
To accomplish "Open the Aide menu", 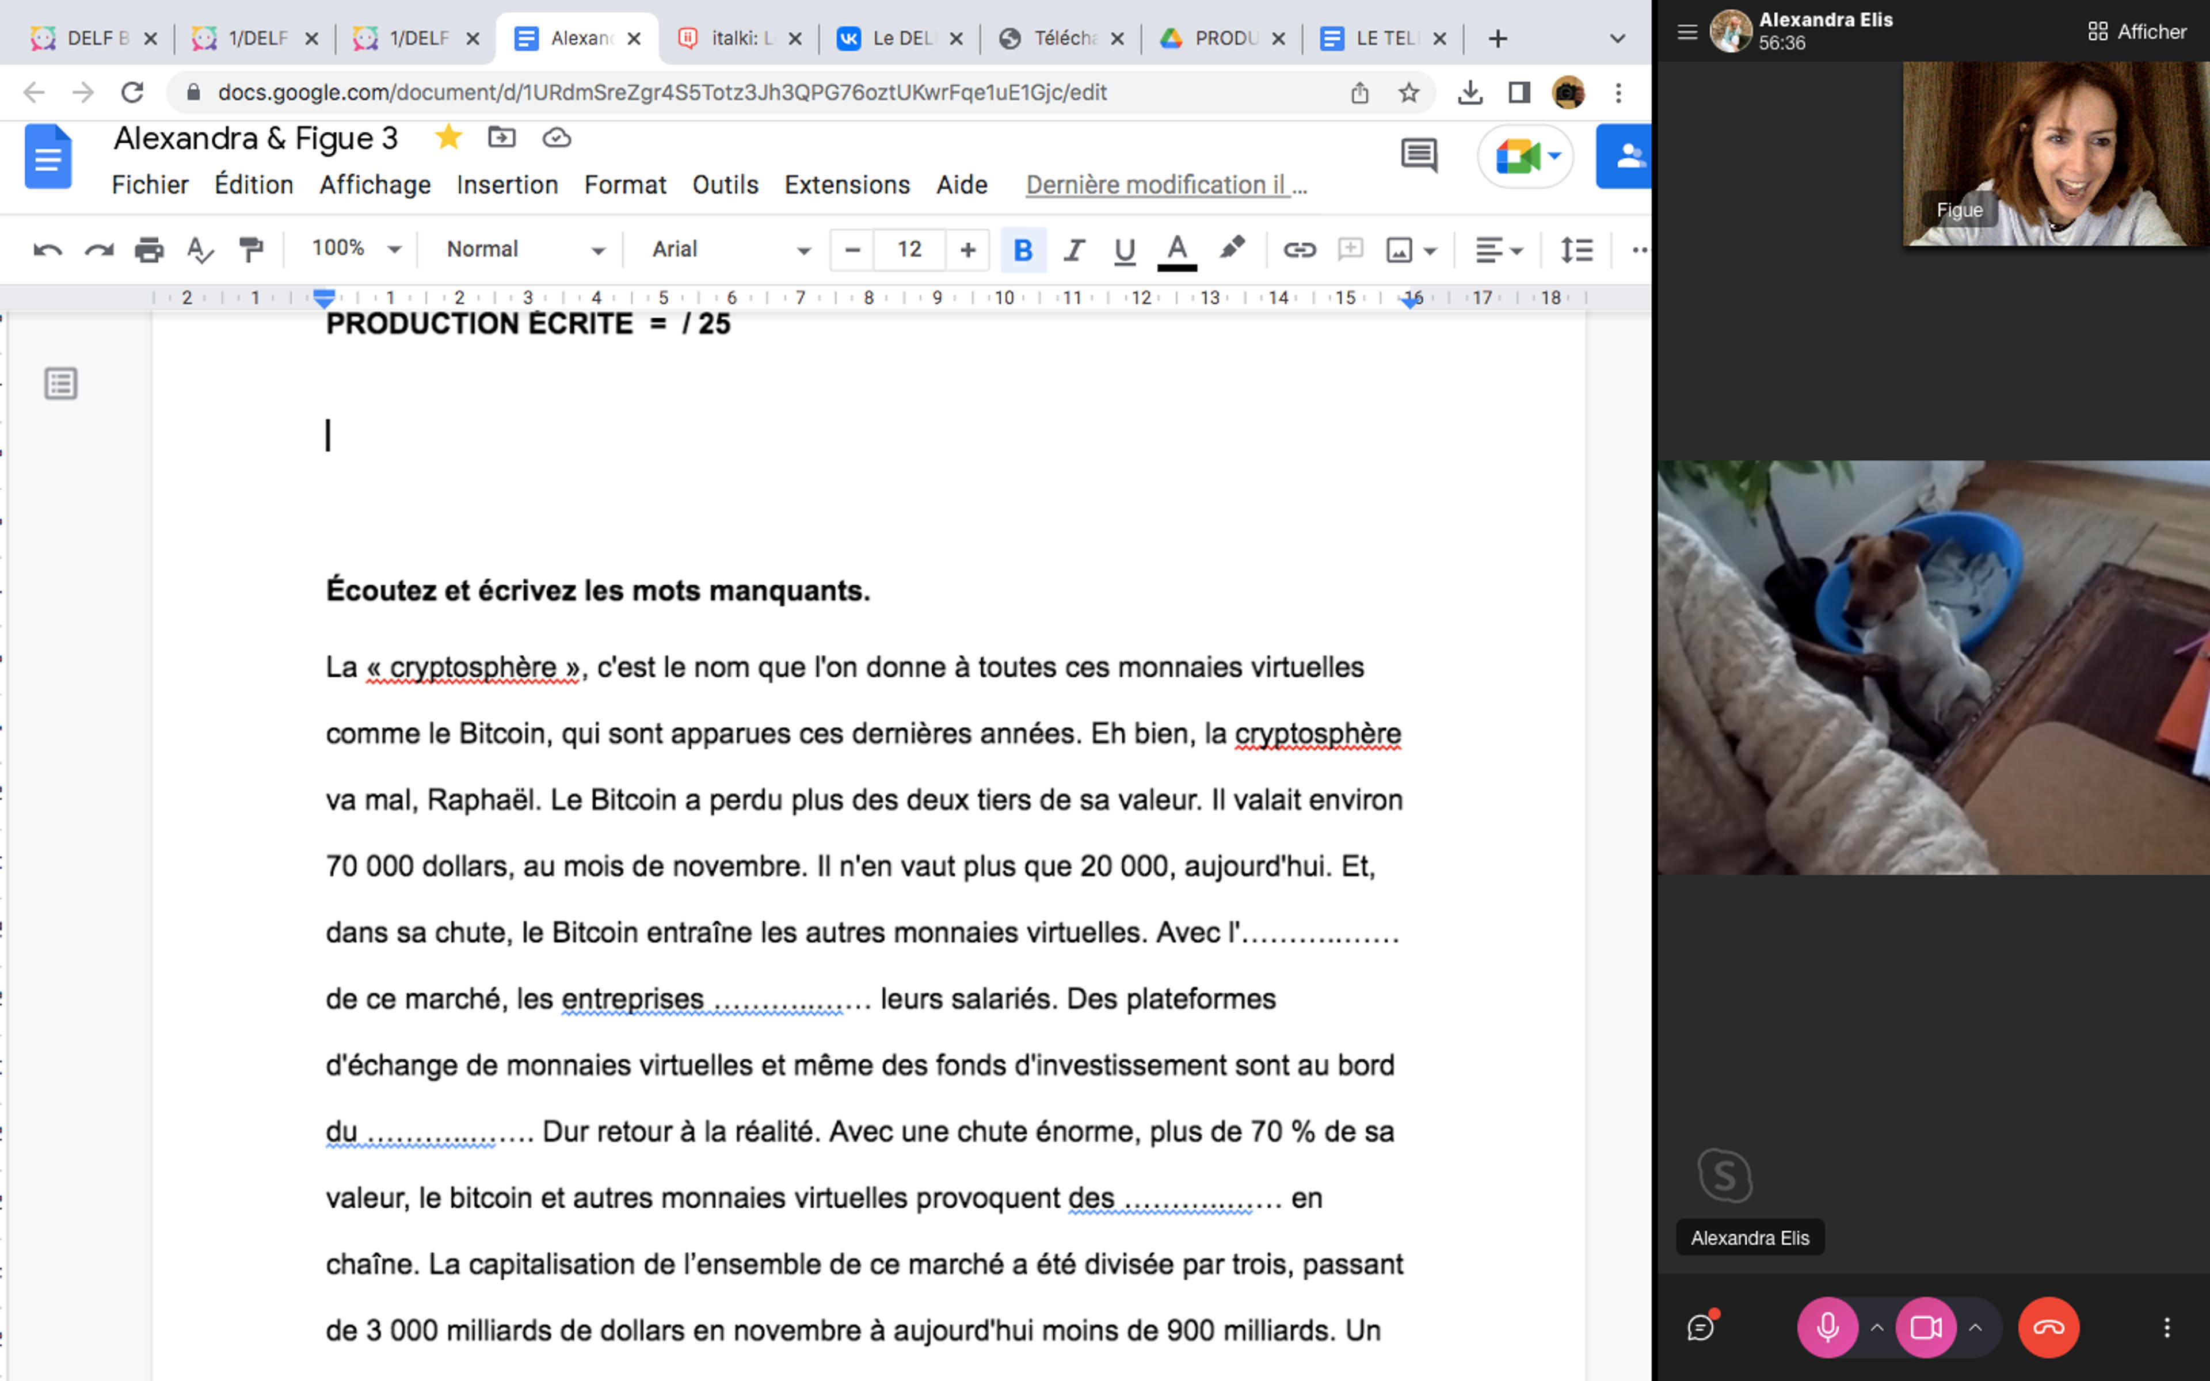I will [x=962, y=185].
